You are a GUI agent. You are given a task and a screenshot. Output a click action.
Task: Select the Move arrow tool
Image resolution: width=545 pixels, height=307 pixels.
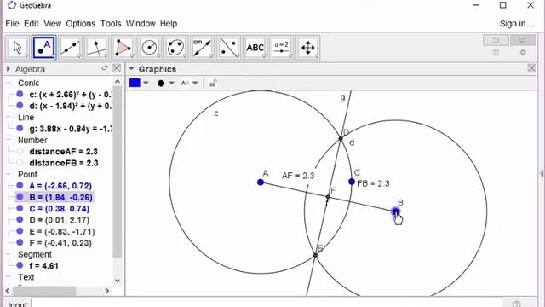(17, 48)
